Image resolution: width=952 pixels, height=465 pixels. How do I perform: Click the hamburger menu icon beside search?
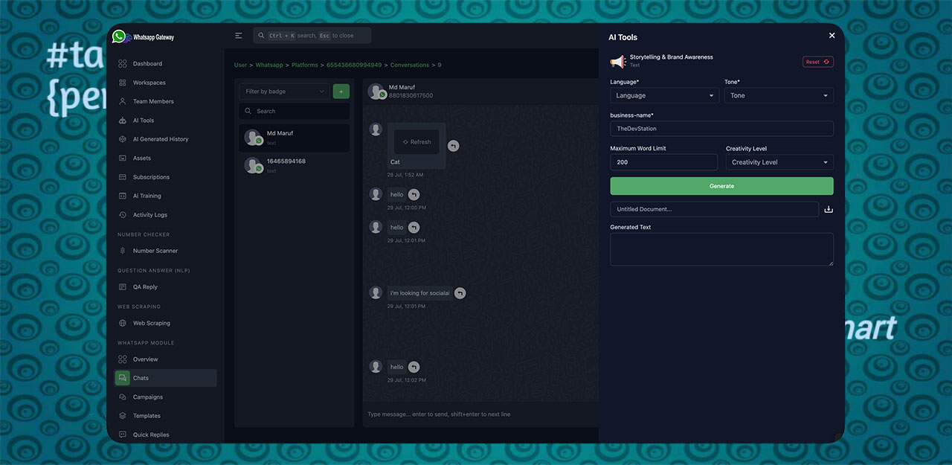click(239, 36)
